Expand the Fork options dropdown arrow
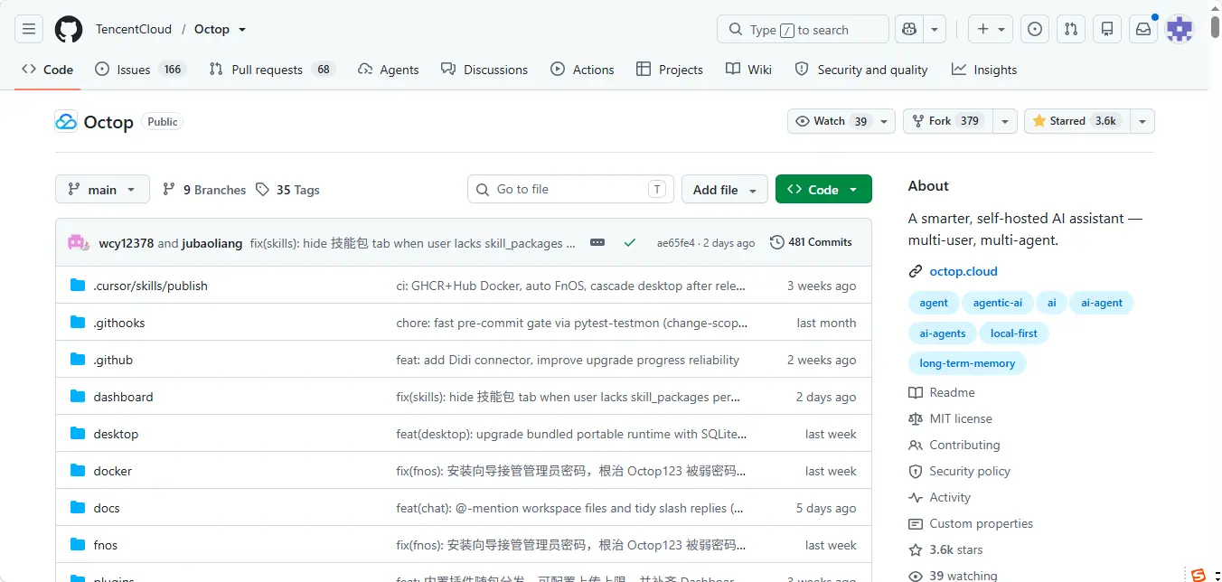This screenshot has height=582, width=1222. tap(1005, 121)
